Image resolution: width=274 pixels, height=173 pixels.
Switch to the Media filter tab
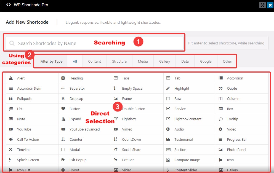coord(143,61)
